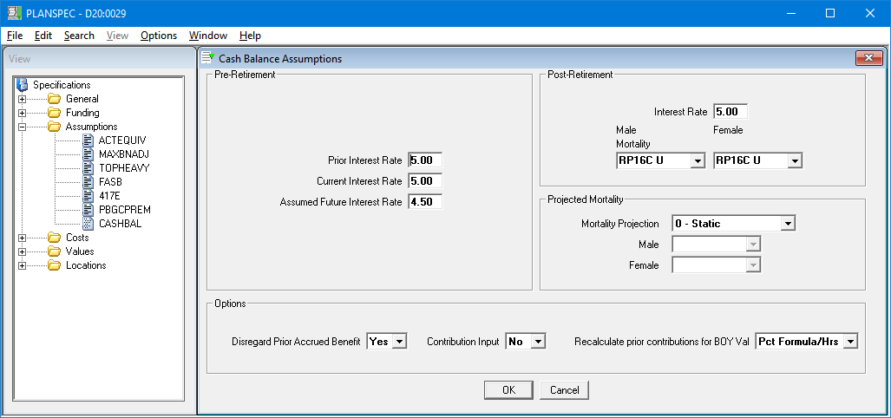Open the Contribution Input dropdown
The width and height of the screenshot is (891, 418).
(539, 342)
